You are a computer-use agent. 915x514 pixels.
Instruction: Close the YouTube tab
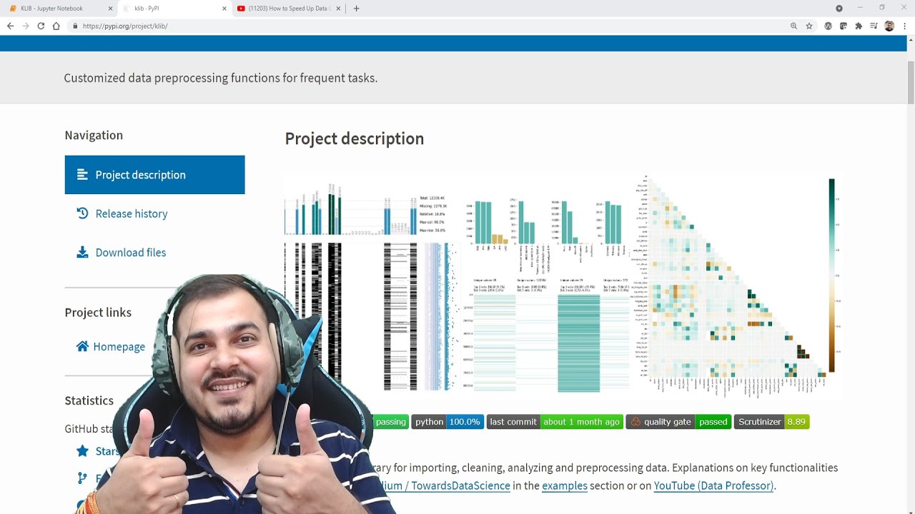coord(338,9)
